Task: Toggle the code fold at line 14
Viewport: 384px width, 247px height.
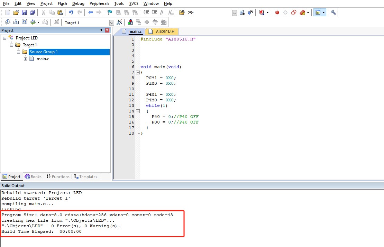Action: click(138, 111)
